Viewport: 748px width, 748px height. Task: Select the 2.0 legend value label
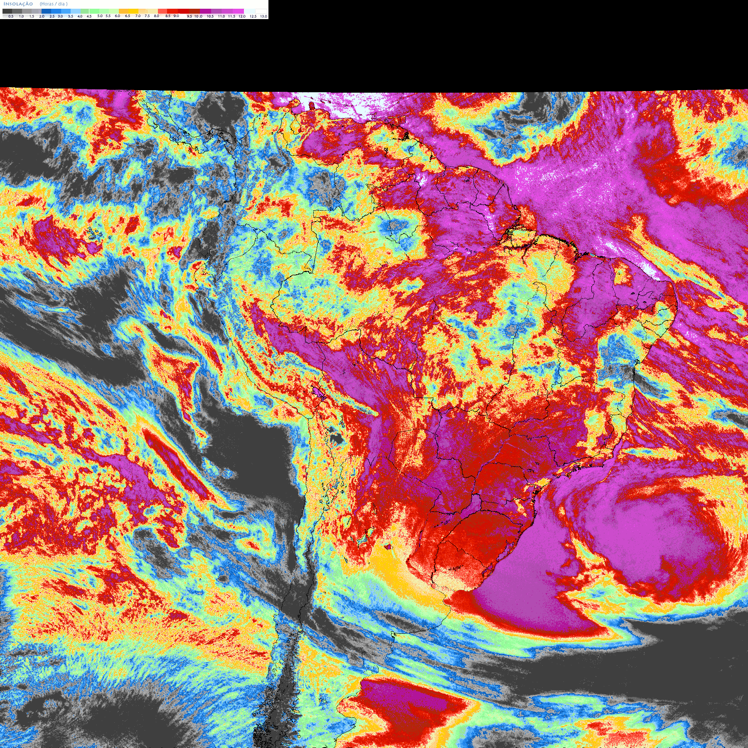42,16
